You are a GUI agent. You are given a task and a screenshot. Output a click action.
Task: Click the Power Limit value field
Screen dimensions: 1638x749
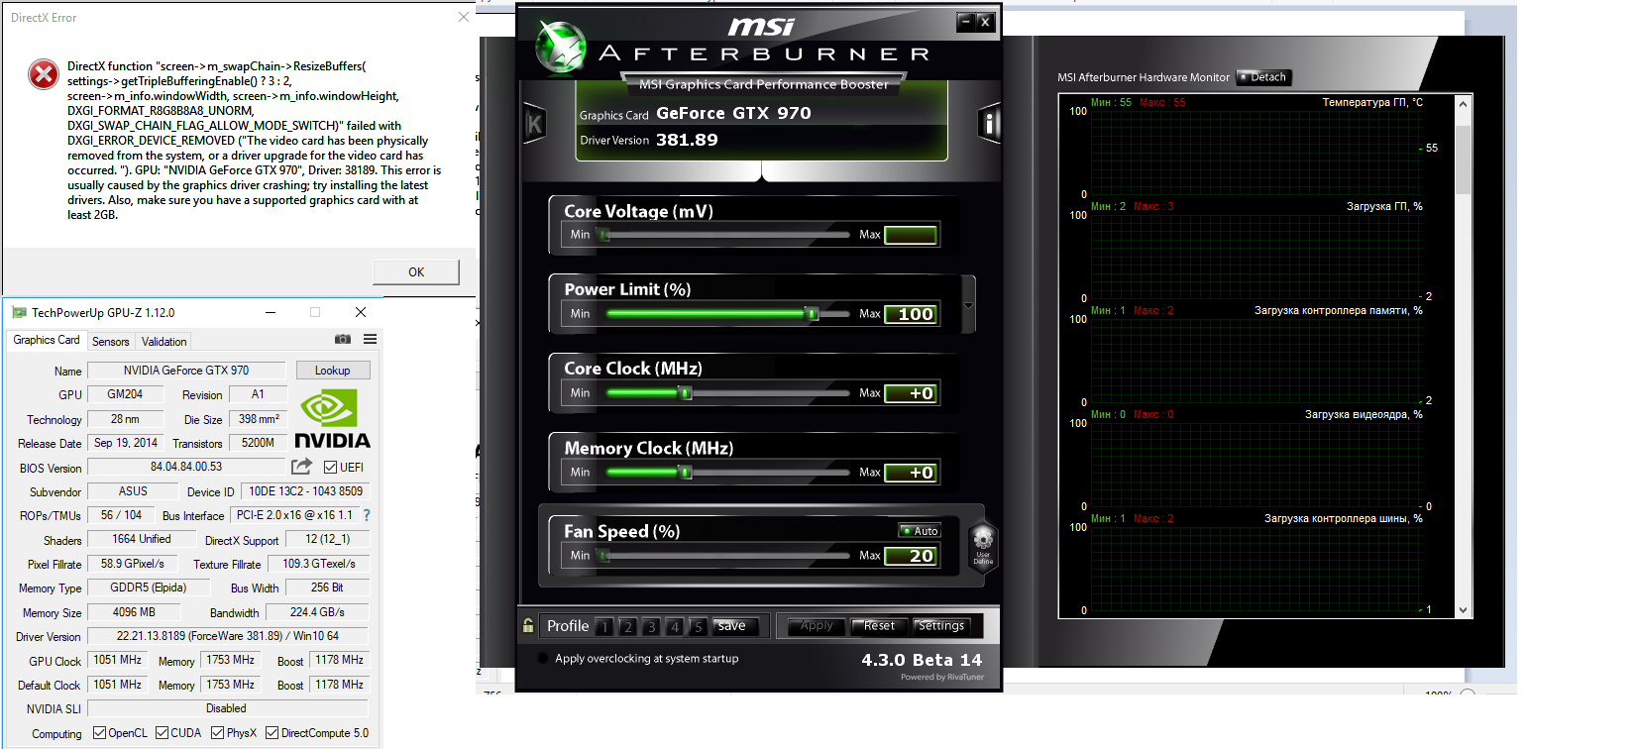pyautogui.click(x=911, y=314)
